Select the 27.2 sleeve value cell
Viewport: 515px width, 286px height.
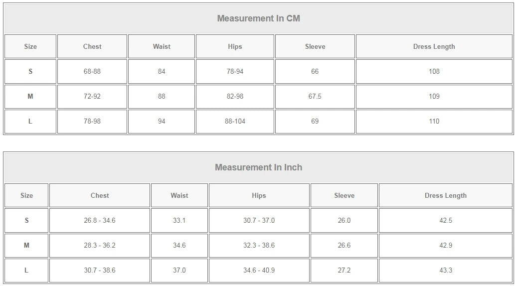[x=344, y=271]
